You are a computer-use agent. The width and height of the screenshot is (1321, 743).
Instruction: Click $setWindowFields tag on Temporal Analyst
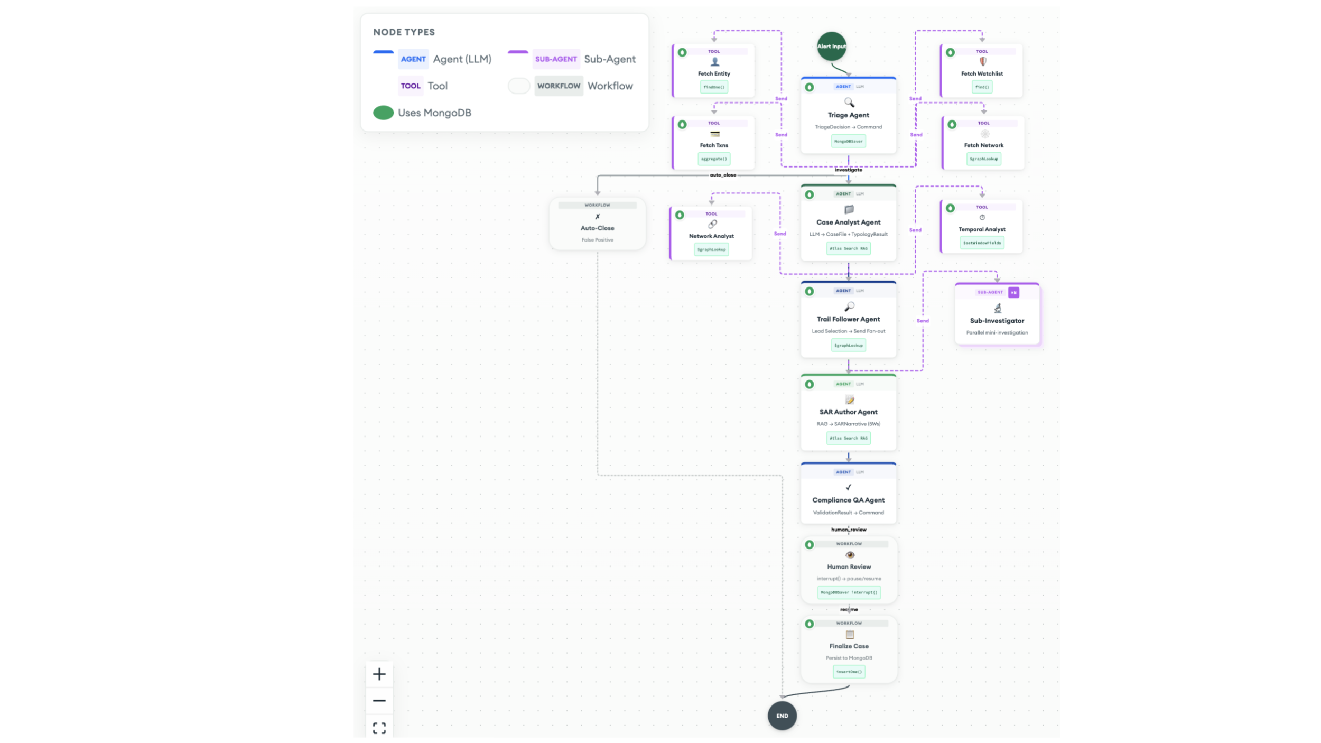point(982,243)
